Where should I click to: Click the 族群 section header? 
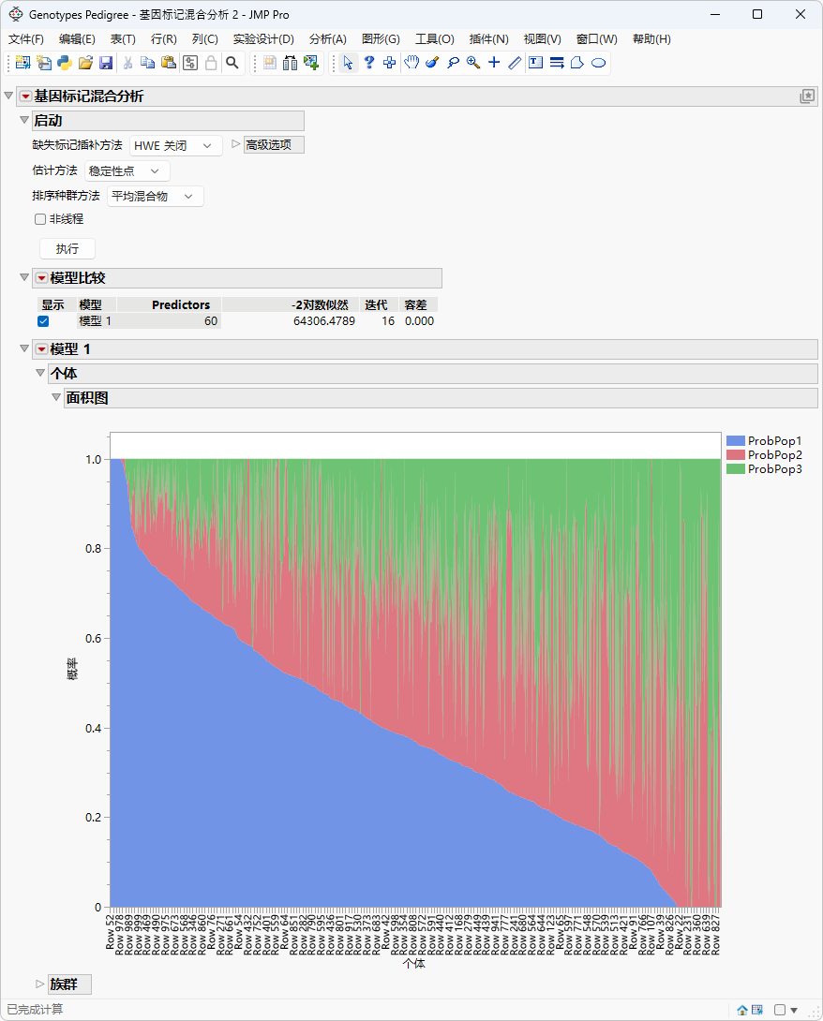69,984
